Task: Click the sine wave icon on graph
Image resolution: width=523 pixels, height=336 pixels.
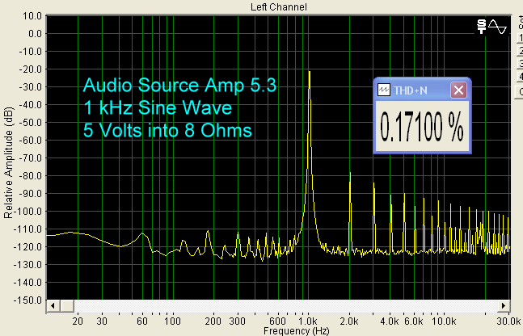Action: pyautogui.click(x=497, y=27)
